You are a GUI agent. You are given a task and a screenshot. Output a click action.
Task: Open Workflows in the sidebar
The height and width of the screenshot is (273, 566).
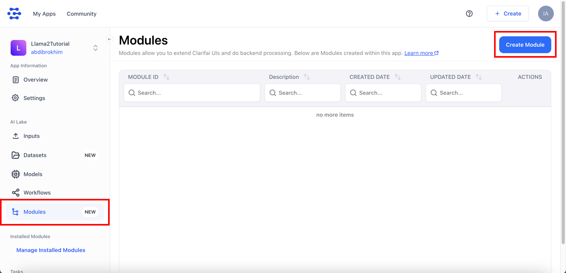click(x=37, y=193)
